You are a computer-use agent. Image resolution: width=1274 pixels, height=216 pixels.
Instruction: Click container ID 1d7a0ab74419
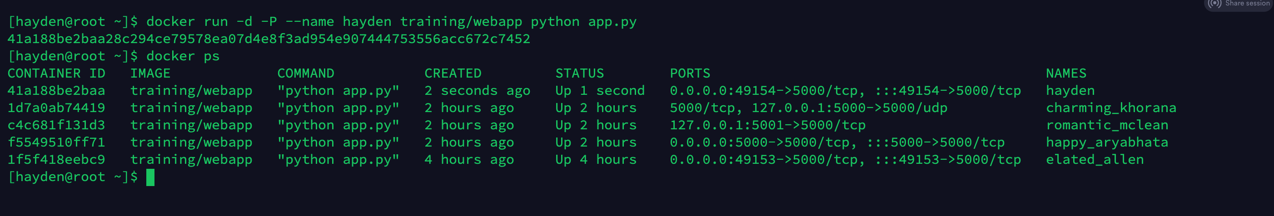tap(56, 108)
